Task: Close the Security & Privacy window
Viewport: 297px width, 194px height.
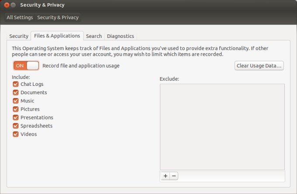Action: tap(7, 5)
